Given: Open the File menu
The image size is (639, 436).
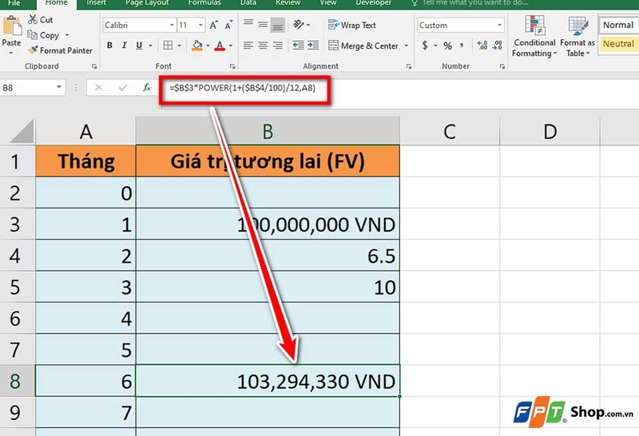Looking at the screenshot, I should pyautogui.click(x=14, y=3).
